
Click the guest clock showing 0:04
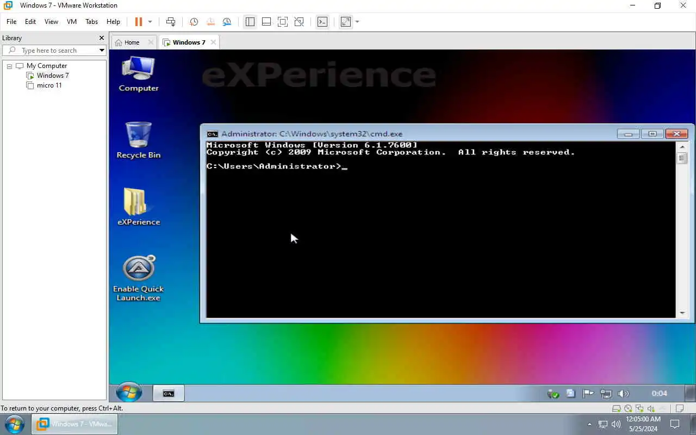tap(659, 393)
